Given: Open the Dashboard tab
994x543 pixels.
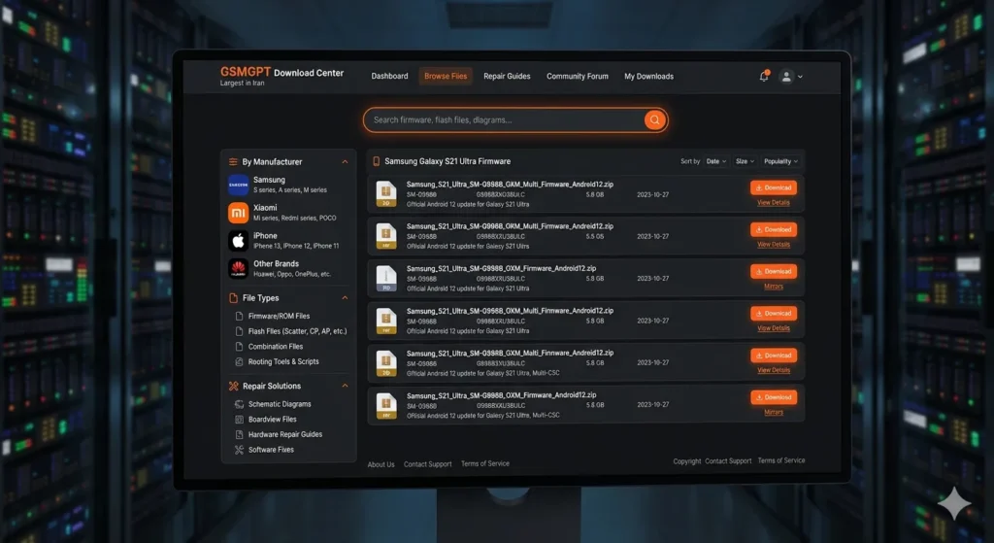Looking at the screenshot, I should 389,76.
